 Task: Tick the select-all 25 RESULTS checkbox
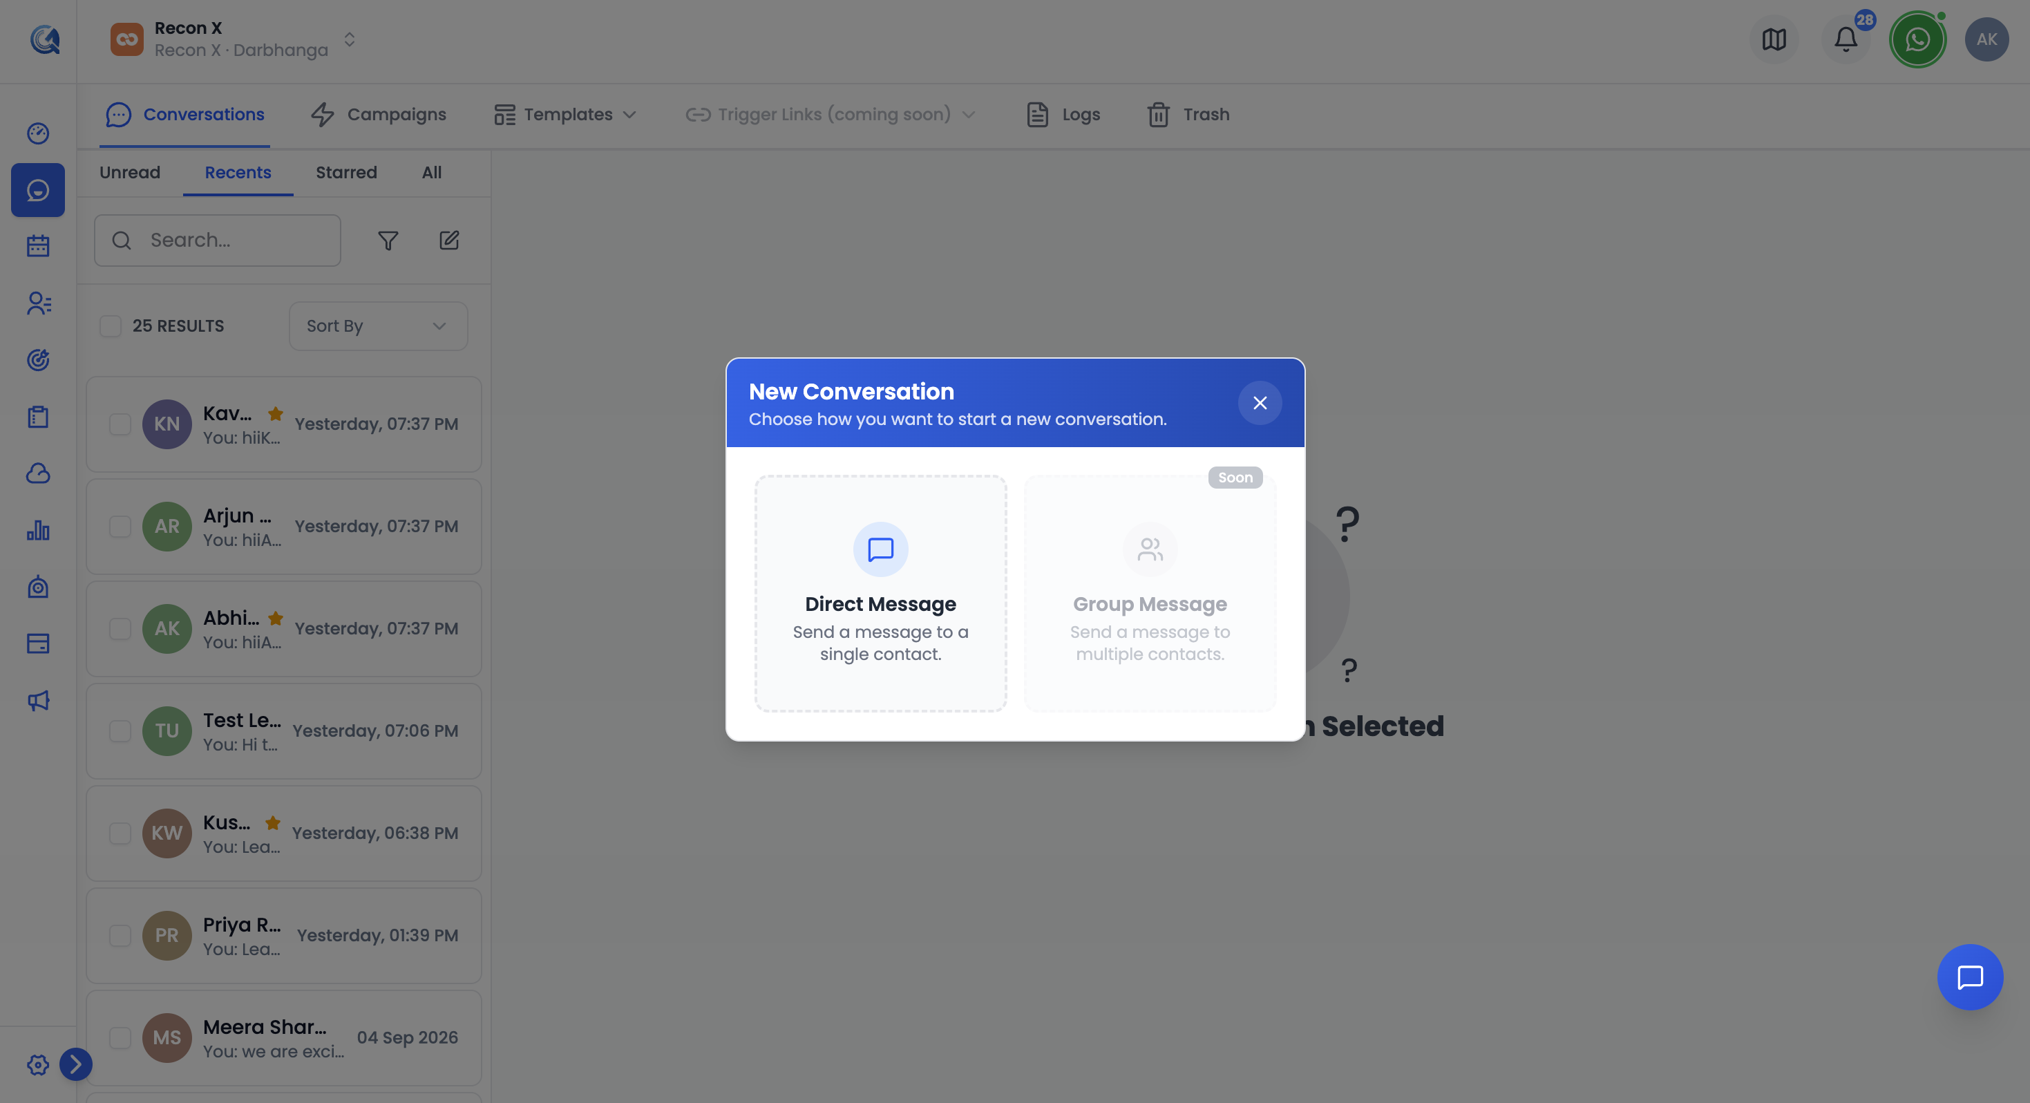pos(111,326)
